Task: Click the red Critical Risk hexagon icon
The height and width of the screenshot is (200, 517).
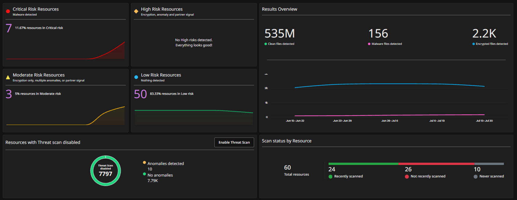Action: coord(8,11)
